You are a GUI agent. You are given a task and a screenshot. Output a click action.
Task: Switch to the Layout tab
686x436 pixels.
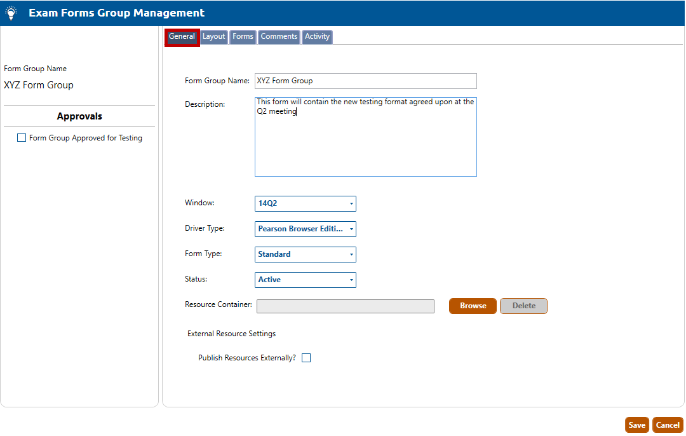pos(214,37)
